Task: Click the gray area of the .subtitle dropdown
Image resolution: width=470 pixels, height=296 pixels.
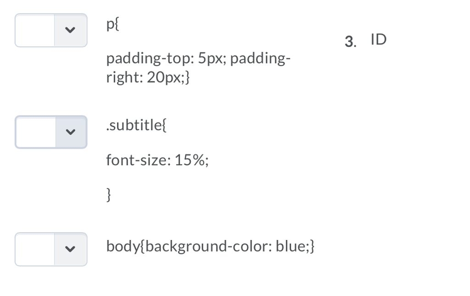Action: tap(71, 132)
